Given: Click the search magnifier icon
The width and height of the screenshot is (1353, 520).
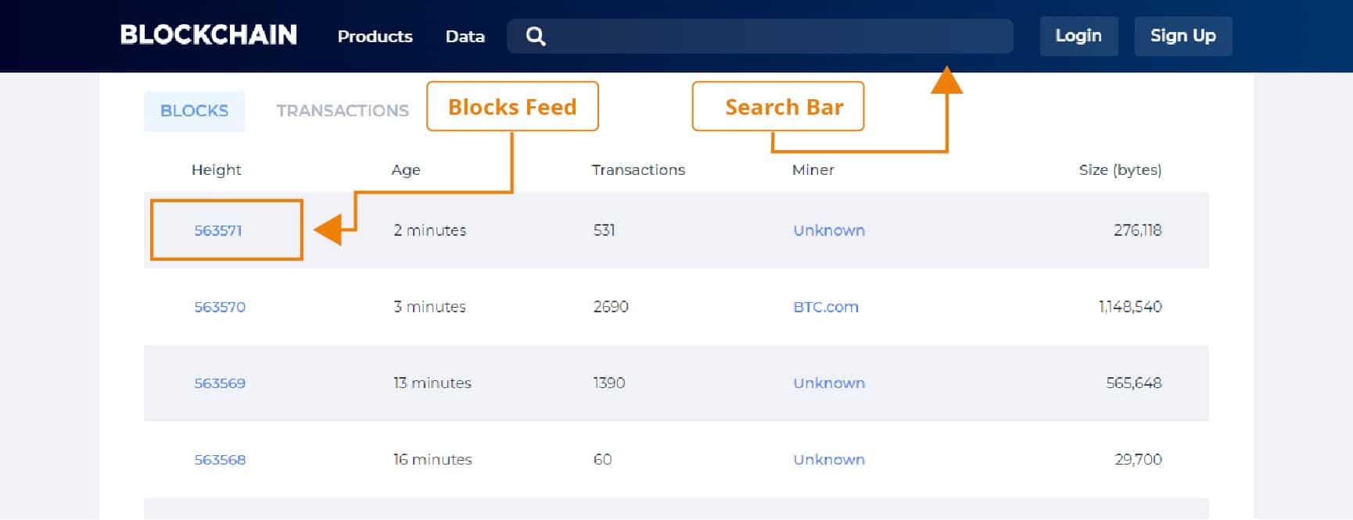Looking at the screenshot, I should [x=535, y=36].
